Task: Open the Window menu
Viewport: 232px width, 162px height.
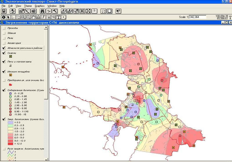Action: tap(52, 6)
